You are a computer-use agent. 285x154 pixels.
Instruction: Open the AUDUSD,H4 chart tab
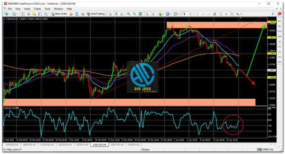tap(47, 145)
